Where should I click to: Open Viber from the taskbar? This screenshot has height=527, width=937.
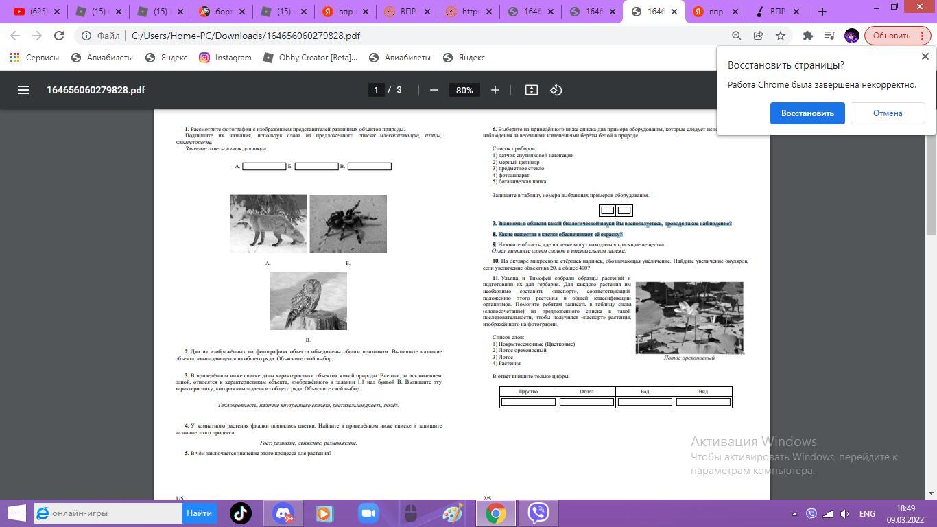tap(538, 513)
